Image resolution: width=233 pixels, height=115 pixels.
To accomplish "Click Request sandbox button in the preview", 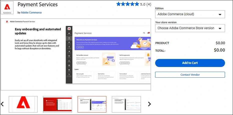I will (x=81, y=63).
